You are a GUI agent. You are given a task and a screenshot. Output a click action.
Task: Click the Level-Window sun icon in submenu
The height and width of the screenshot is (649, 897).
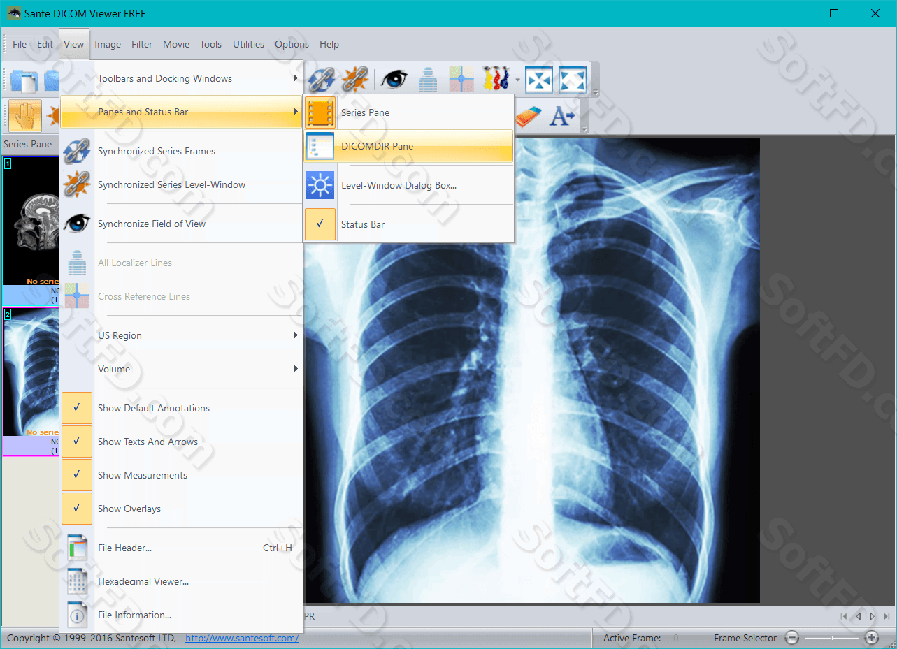(320, 185)
